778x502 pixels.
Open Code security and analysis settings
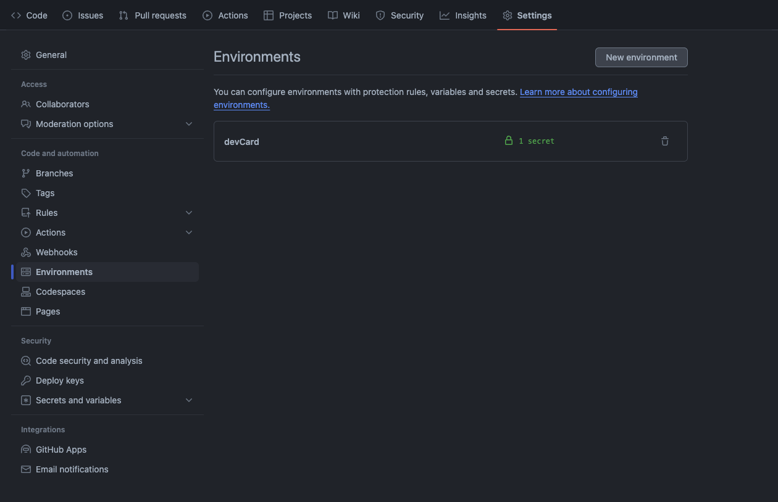(107, 361)
